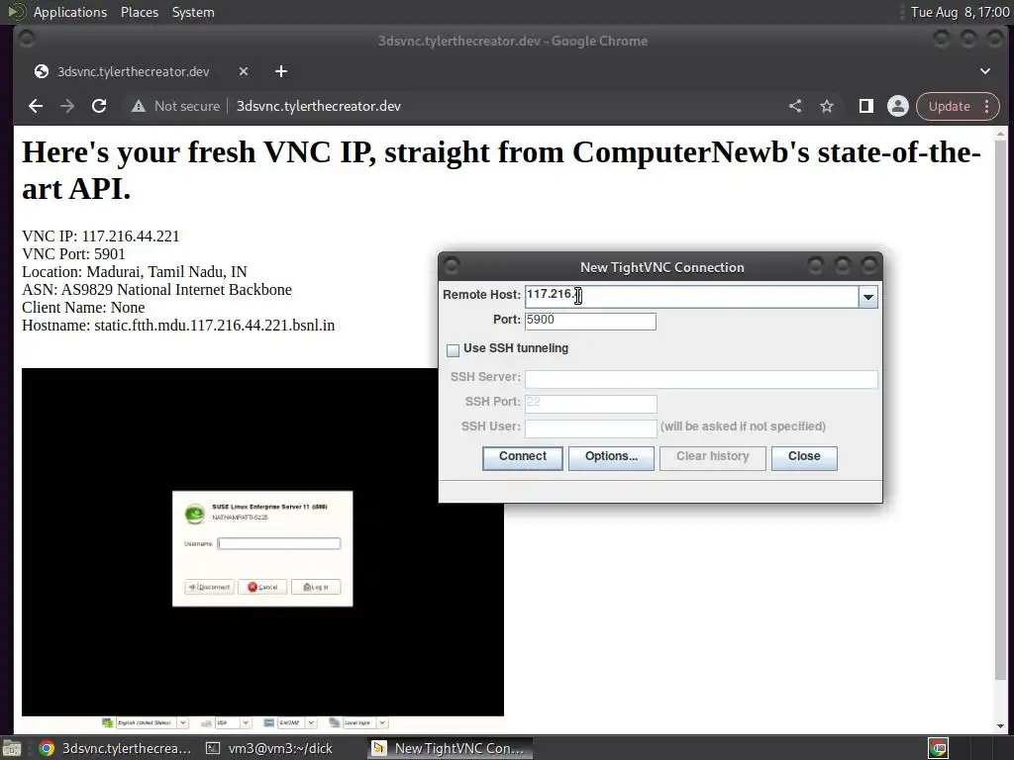Click the top-left panel icon
Image resolution: width=1014 pixels, height=760 pixels.
click(17, 12)
